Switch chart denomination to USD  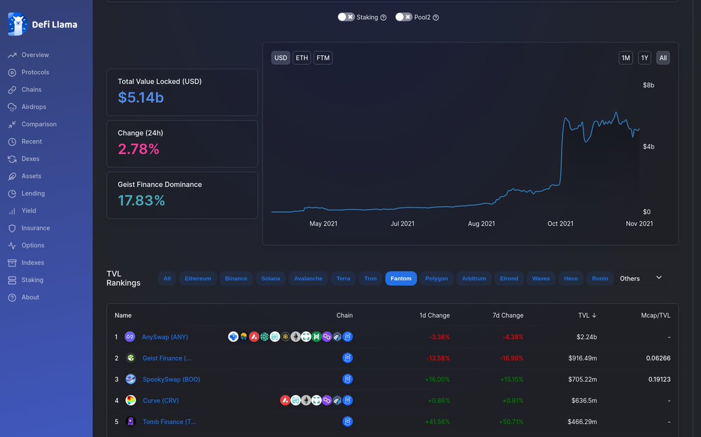[281, 58]
